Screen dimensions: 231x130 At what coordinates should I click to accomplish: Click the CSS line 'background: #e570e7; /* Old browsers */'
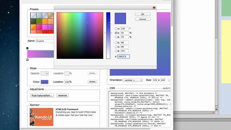[134, 93]
